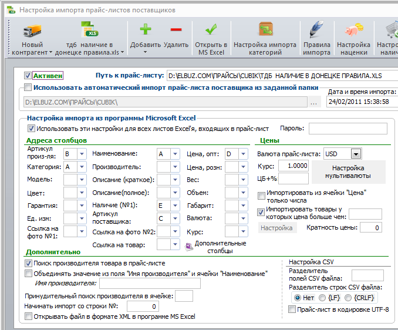Toggle Поиск производителя товара в прайс-листе
Image resolution: width=398 pixels, height=330 pixels.
[28, 263]
